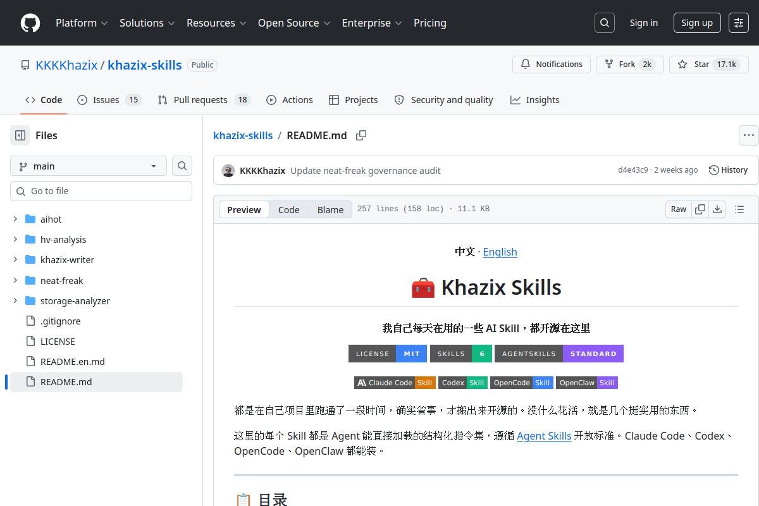
Task: Click the Codex Skill badge
Action: pos(462,383)
